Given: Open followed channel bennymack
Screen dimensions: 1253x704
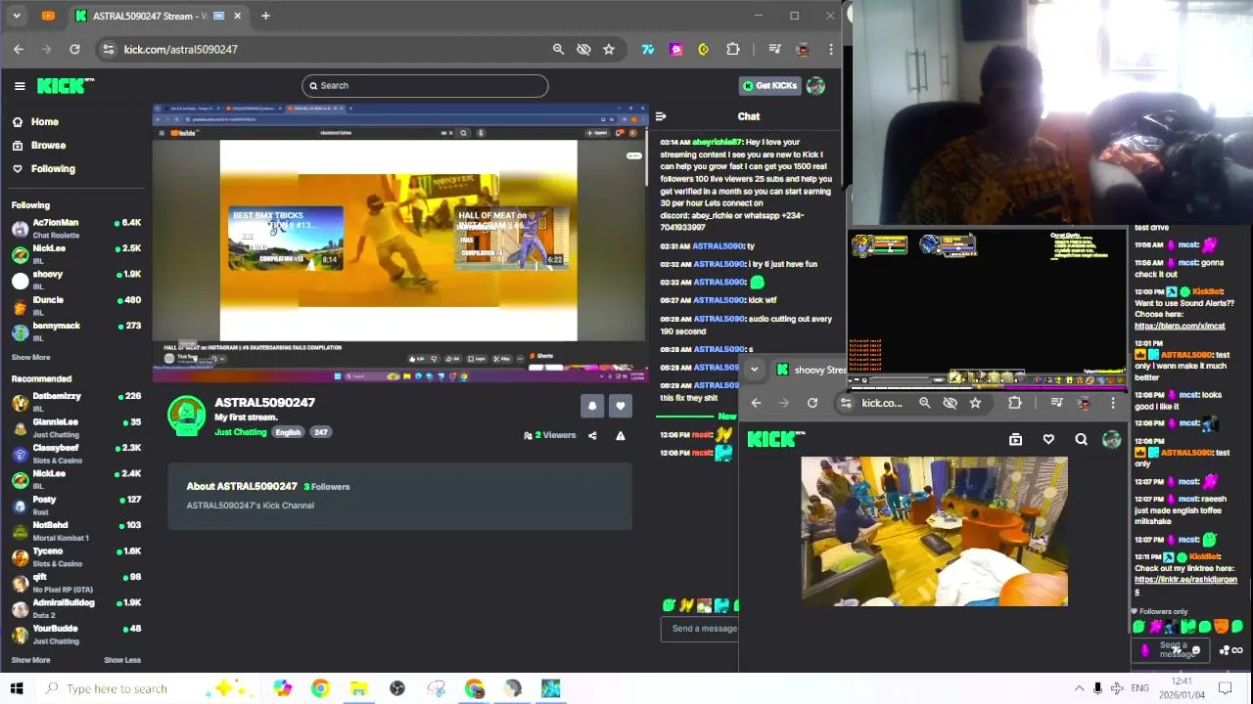Looking at the screenshot, I should (x=76, y=330).
